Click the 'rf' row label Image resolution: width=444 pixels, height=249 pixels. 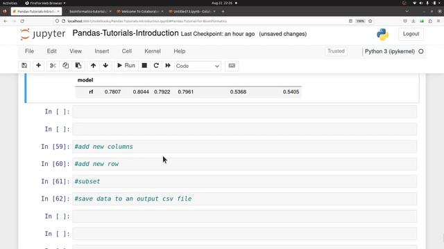(x=91, y=92)
